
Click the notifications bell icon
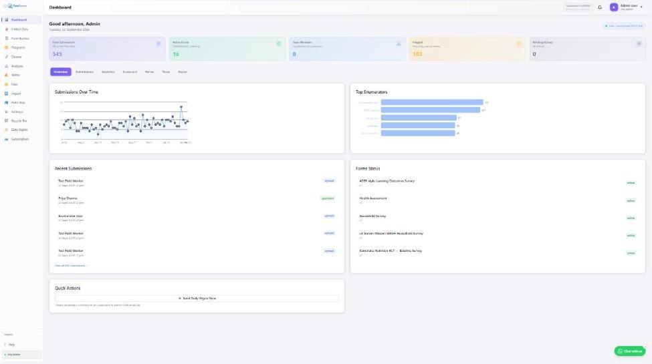pyautogui.click(x=600, y=7)
